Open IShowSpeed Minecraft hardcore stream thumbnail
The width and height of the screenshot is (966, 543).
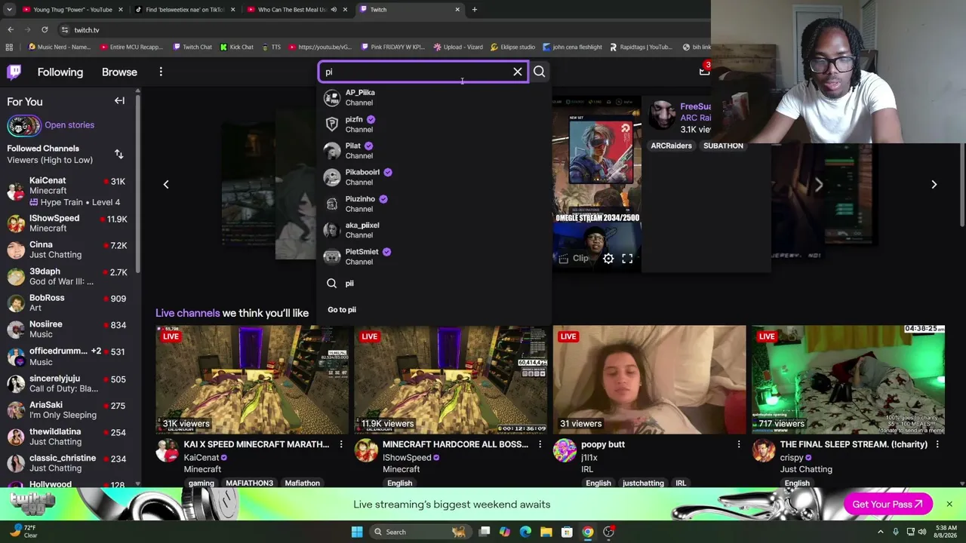(451, 380)
